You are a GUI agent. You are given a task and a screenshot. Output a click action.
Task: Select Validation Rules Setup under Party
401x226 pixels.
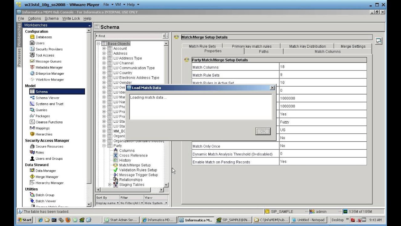(138, 170)
